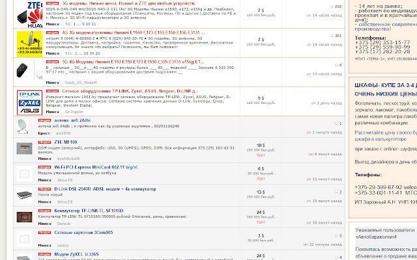The height and width of the screenshot is (260, 417).
Task: View profile of user ew1970
Action: [63, 133]
